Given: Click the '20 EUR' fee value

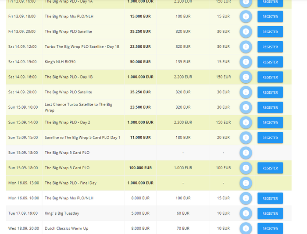Looking at the screenshot, I should pos(223,138).
